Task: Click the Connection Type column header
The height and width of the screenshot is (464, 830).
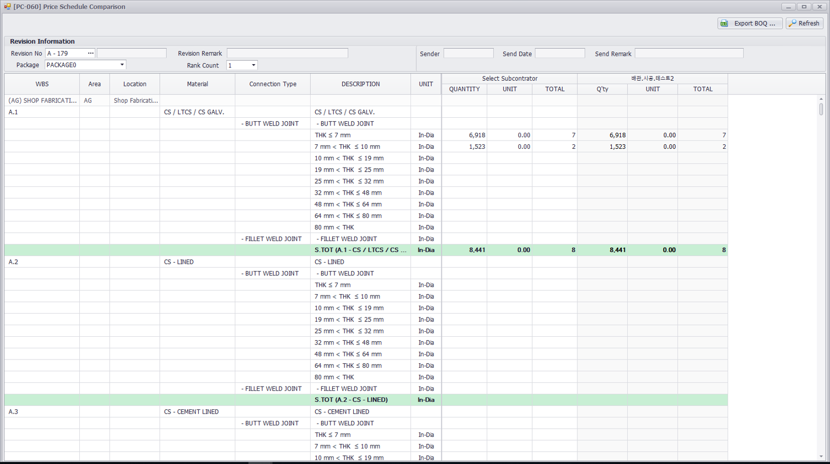Action: [x=272, y=84]
